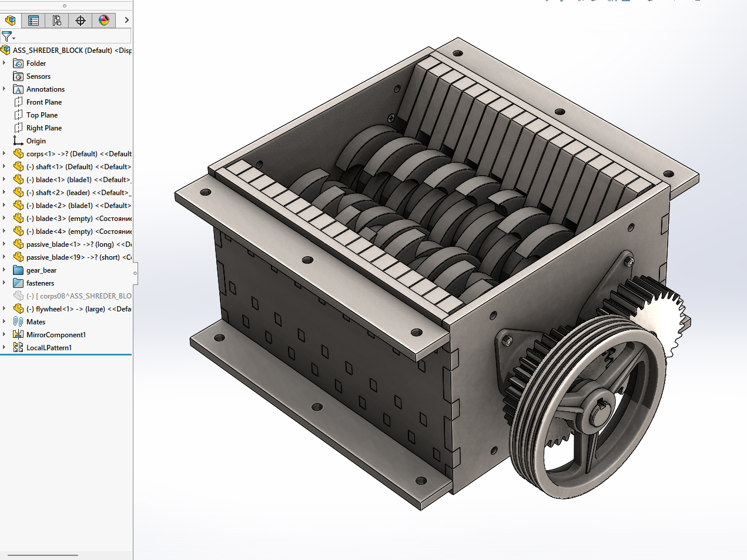Open the ConfigurationManager tab
The width and height of the screenshot is (747, 560).
pos(57,21)
